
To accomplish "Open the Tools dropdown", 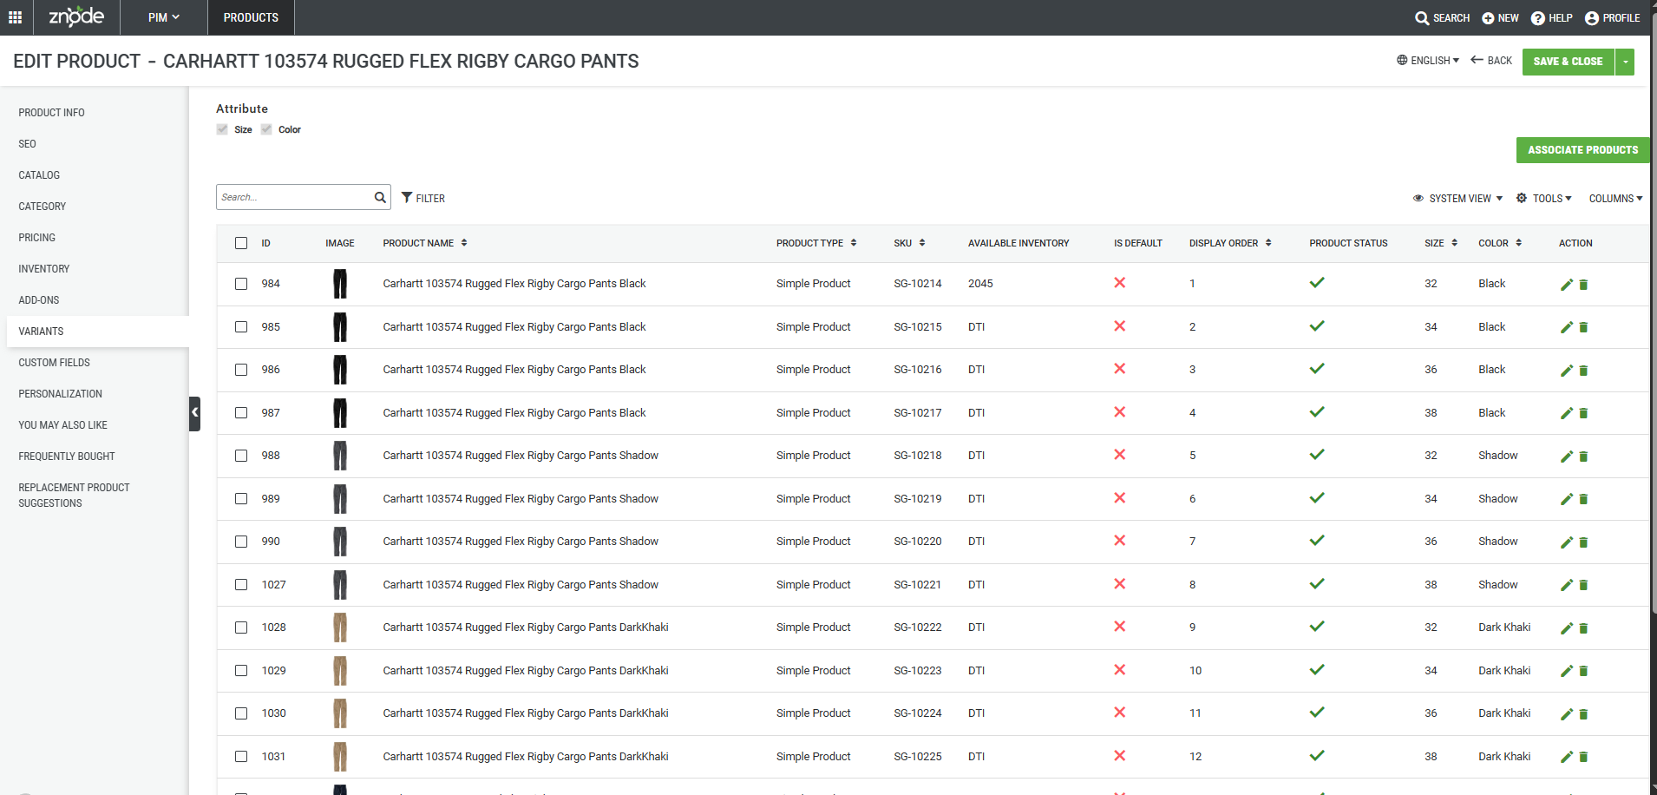I will [x=1544, y=199].
